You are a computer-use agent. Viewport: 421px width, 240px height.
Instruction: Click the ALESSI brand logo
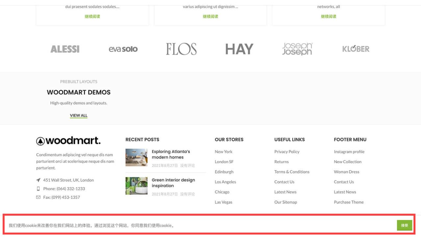point(65,49)
